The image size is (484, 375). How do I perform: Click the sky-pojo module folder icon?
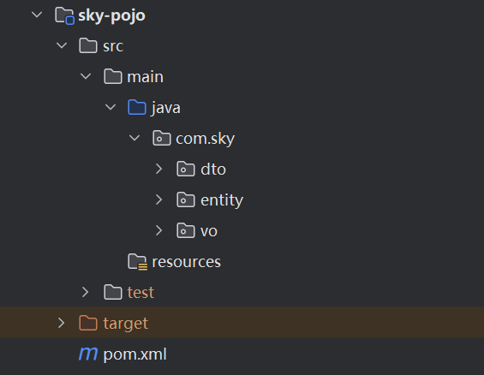[x=64, y=15]
